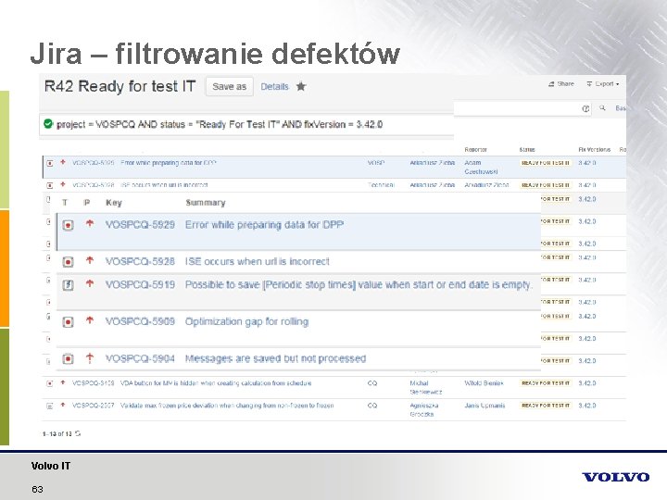The height and width of the screenshot is (500, 667).
Task: Open reporter Adam Czechowski link
Action: coord(481,167)
